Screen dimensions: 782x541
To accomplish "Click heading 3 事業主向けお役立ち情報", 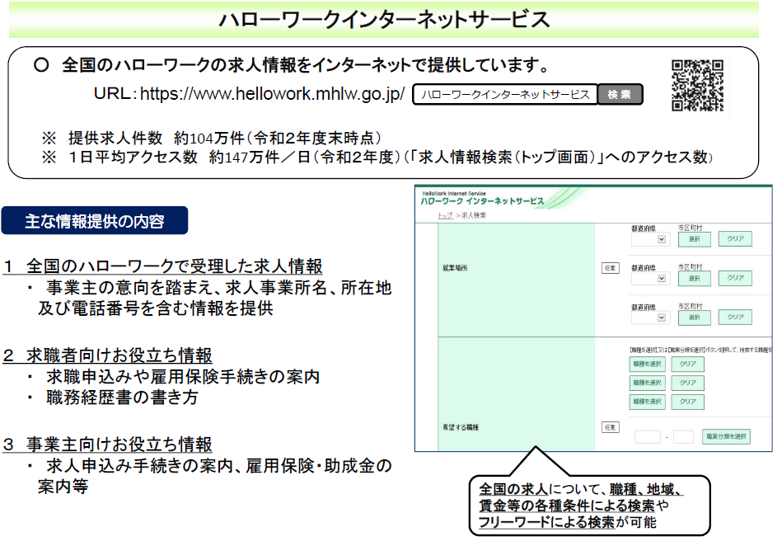I will click(x=108, y=445).
